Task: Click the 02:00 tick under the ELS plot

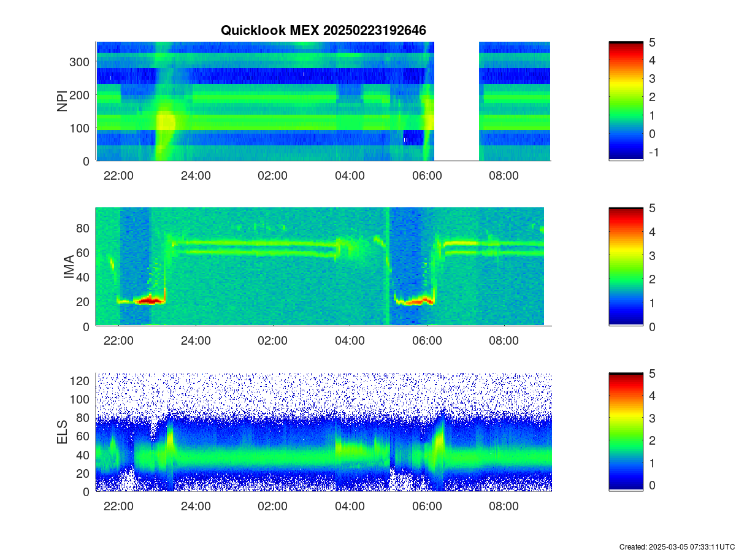Action: point(273,507)
